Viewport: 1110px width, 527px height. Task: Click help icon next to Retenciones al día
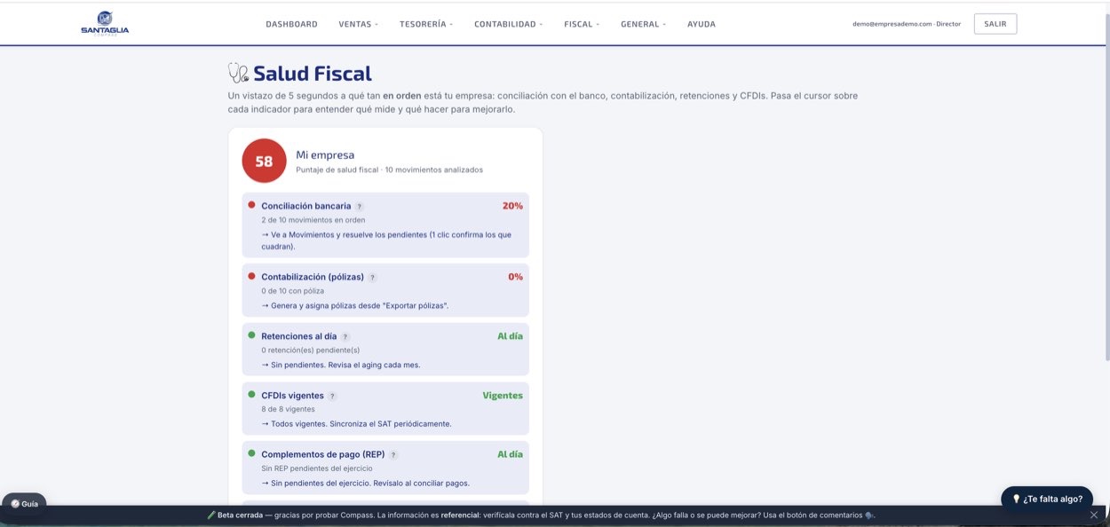345,337
